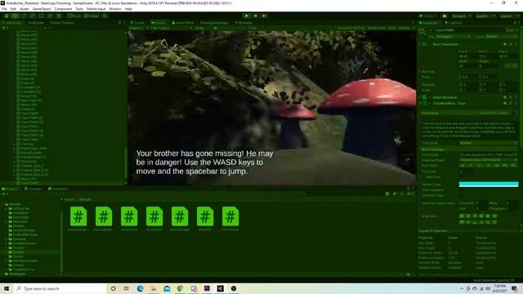The height and width of the screenshot is (294, 523).
Task: Select the Rect tool in Unity toolbar
Action: point(41,16)
